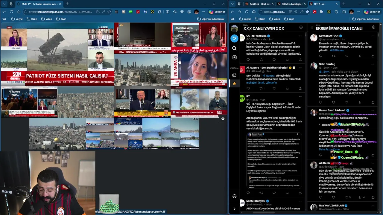View analytics of the Kayhan AYHAN post
This screenshot has width=383, height=215.
coord(360,56)
